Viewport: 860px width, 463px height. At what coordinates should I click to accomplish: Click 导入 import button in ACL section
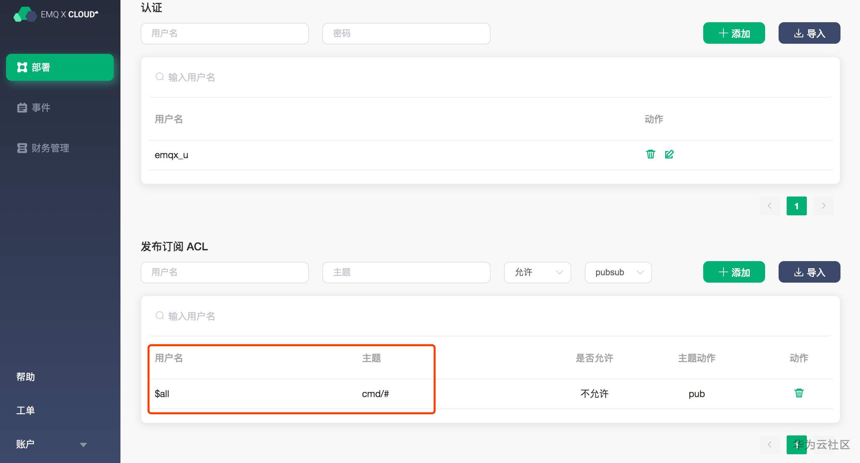pyautogui.click(x=809, y=272)
